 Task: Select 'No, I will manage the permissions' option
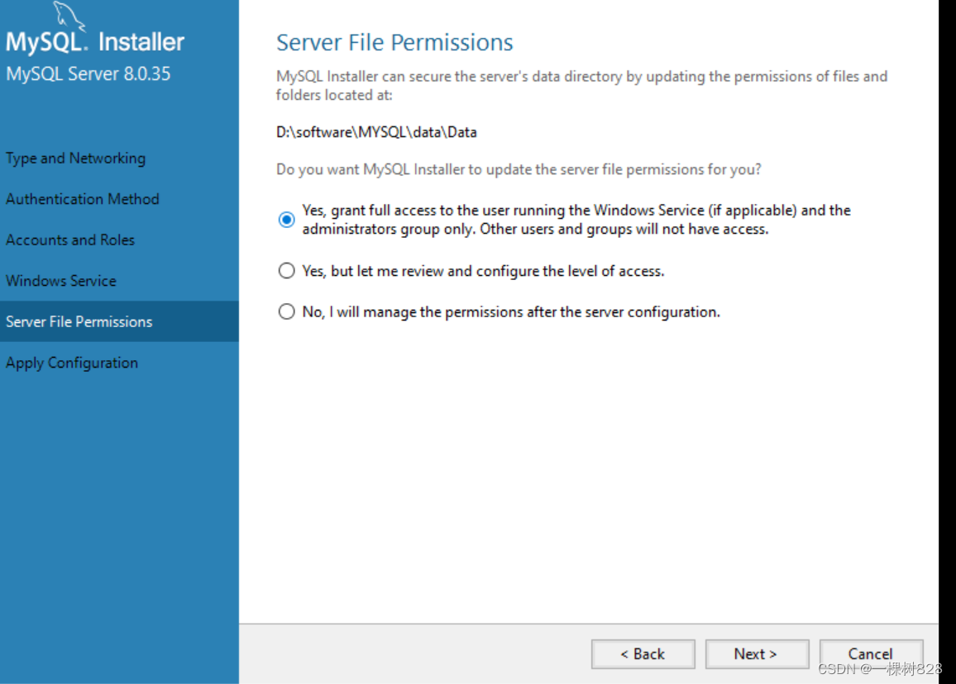tap(287, 312)
